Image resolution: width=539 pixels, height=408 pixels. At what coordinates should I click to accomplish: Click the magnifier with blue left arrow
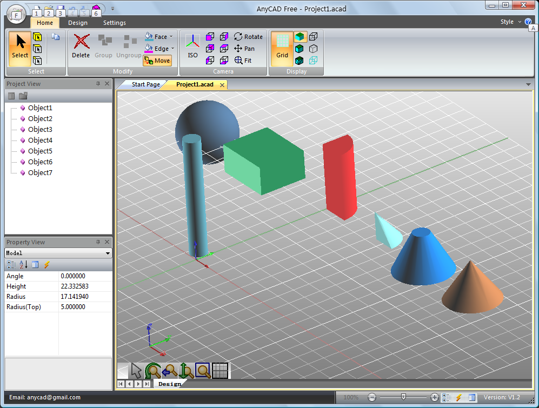tap(169, 371)
